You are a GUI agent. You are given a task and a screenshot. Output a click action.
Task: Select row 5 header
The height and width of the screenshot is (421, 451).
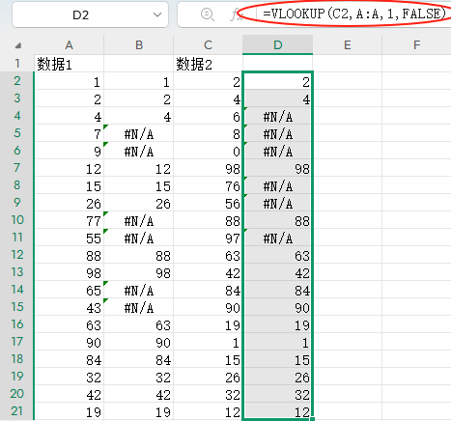(x=17, y=133)
